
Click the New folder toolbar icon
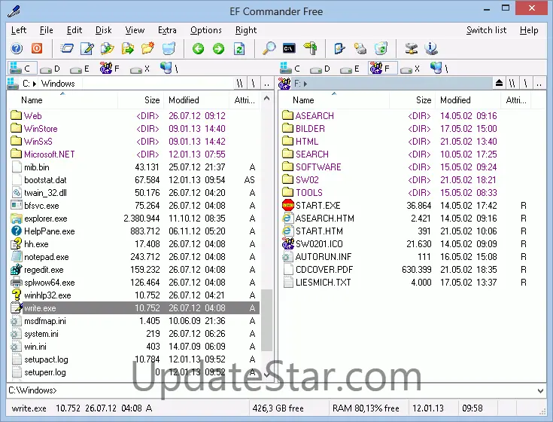click(x=147, y=48)
